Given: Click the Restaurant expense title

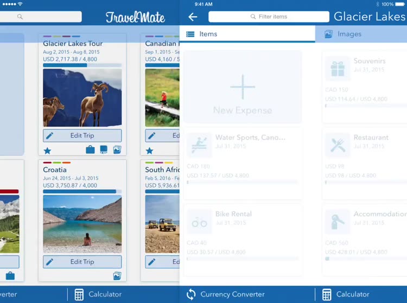Looking at the screenshot, I should coord(371,137).
